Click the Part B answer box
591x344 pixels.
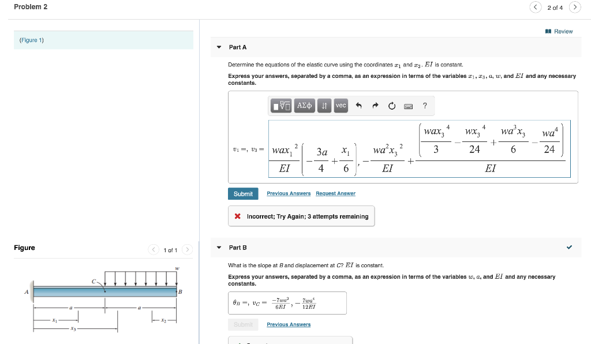pos(287,303)
